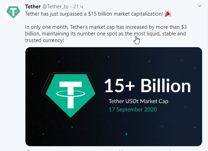208x151 pixels.
Task: Click the white T symbol in logo
Action: coord(70,95)
